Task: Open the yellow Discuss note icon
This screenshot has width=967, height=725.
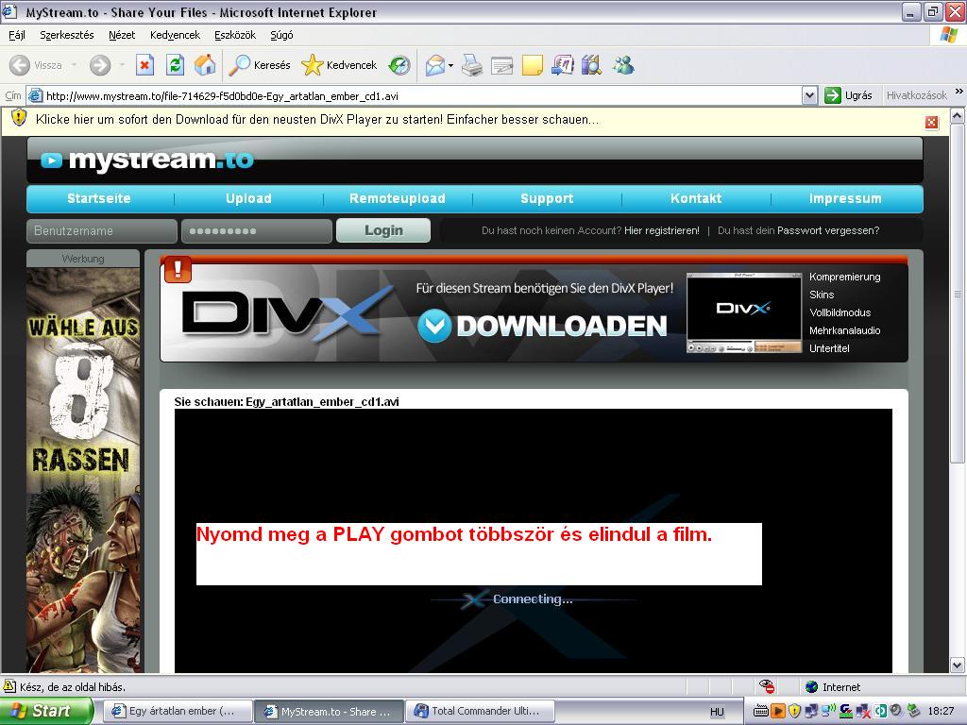Action: pos(533,65)
